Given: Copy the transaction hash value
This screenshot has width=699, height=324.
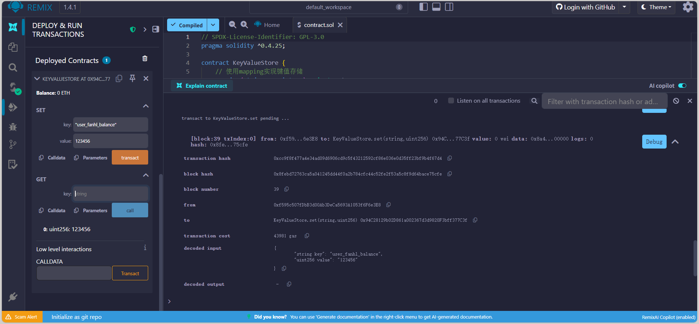Looking at the screenshot, I should (x=450, y=158).
